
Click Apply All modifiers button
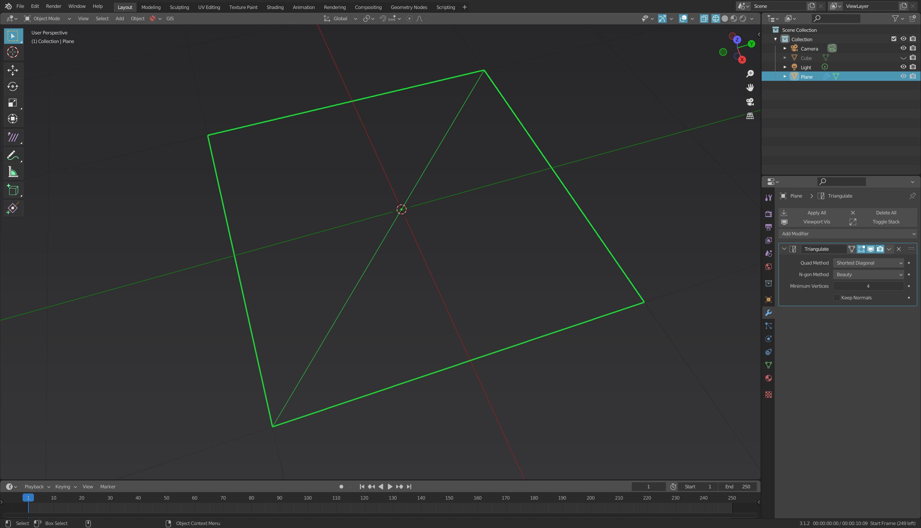(x=813, y=213)
